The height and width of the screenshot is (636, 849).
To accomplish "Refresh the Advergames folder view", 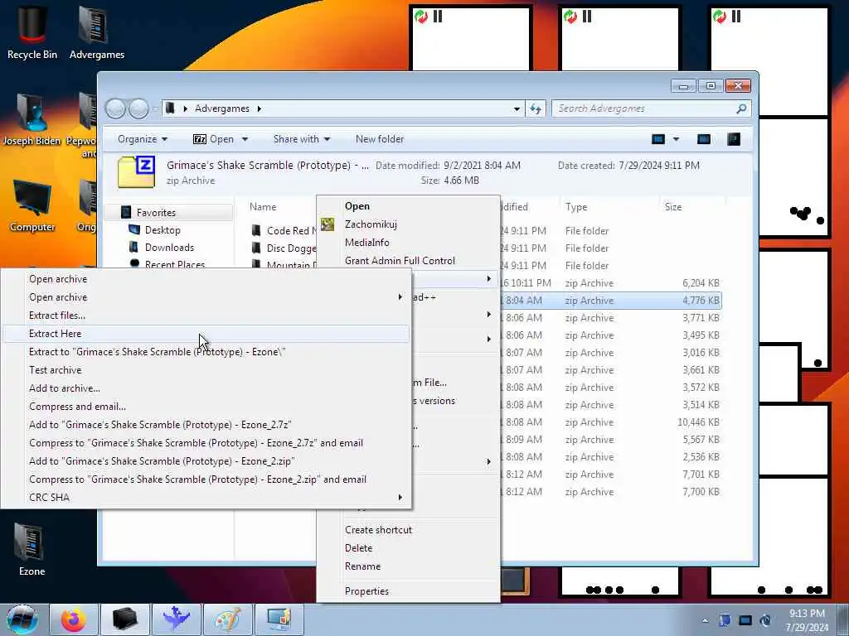I will (536, 108).
